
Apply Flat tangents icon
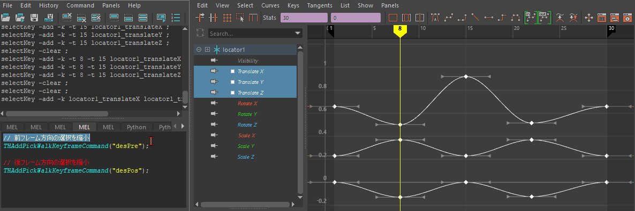click(x=489, y=18)
